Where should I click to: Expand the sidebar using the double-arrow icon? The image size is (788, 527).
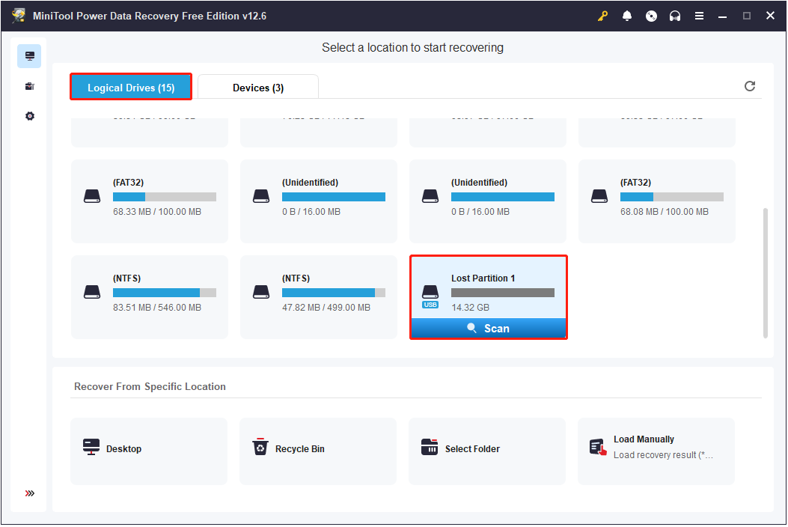point(29,493)
